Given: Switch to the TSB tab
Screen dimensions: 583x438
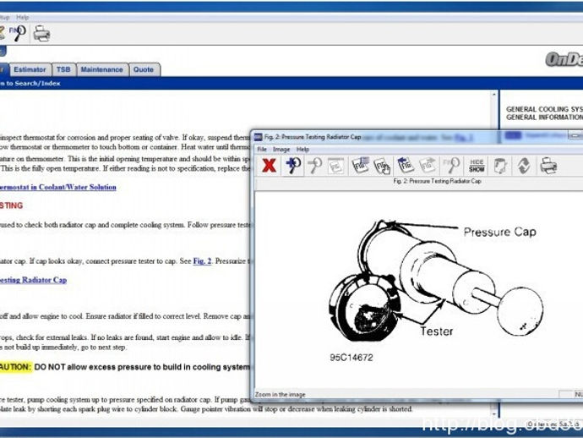Looking at the screenshot, I should (63, 69).
